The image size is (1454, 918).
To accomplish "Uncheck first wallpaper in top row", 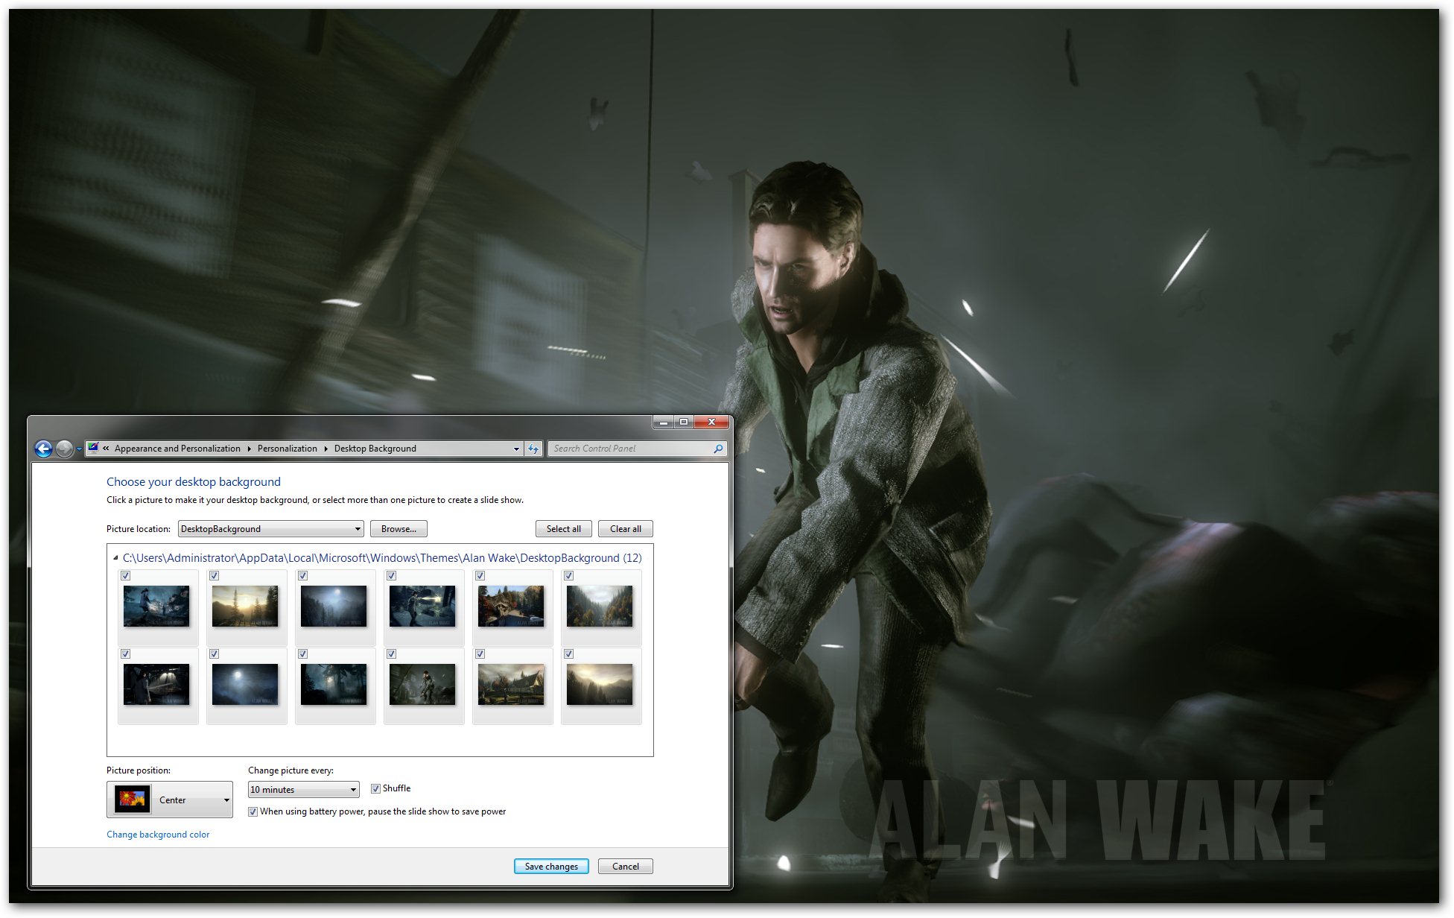I will click(126, 576).
